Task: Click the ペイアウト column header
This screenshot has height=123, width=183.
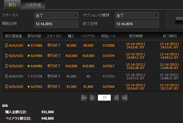Action: click(88, 36)
